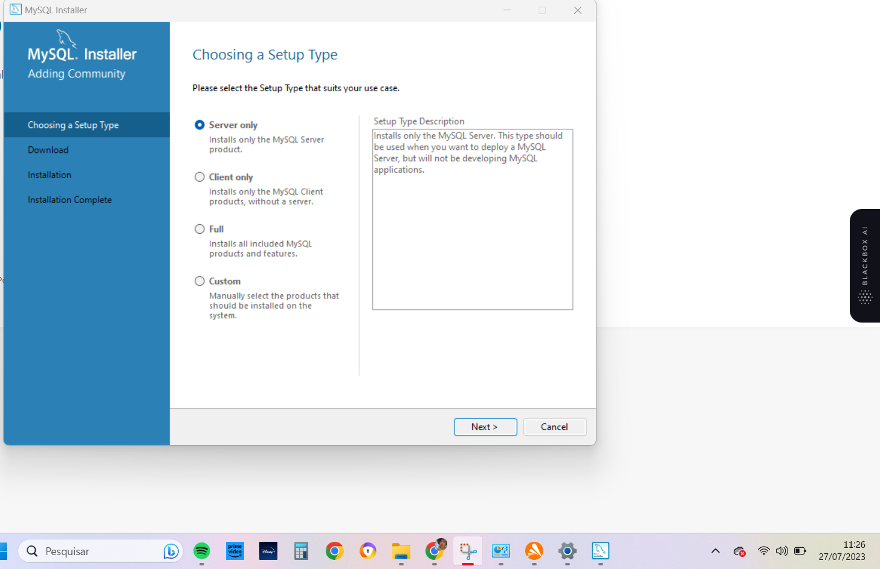The height and width of the screenshot is (569, 880).
Task: Open Spotify from the taskbar
Action: [x=202, y=551]
